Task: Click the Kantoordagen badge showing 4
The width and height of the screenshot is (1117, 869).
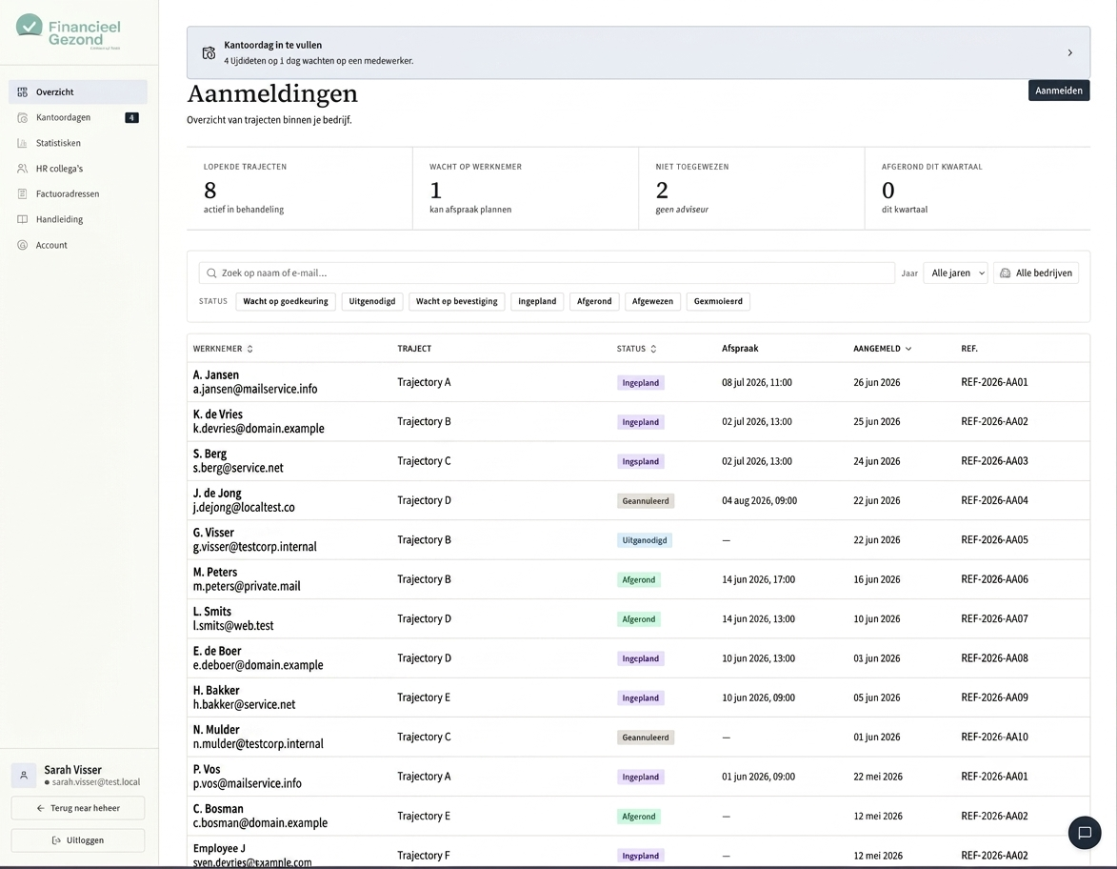Action: [x=131, y=117]
